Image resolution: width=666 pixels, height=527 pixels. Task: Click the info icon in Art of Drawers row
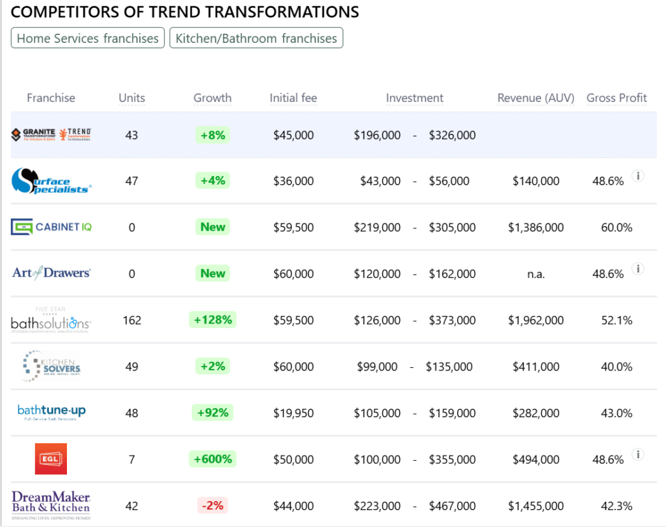(637, 268)
